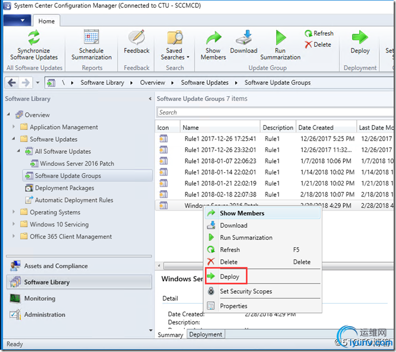Screen dimensions: 396x352
Task: Switch to Summary tab
Action: (170, 335)
